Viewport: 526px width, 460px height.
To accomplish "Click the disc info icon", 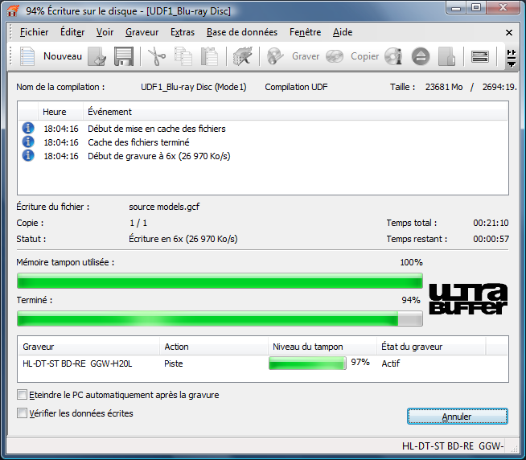I will tap(392, 56).
